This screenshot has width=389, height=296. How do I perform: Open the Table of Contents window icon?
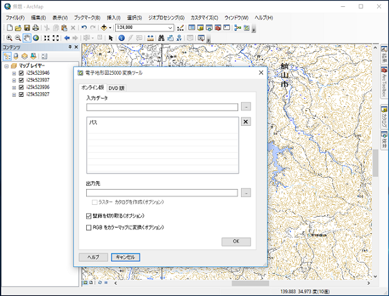click(191, 28)
